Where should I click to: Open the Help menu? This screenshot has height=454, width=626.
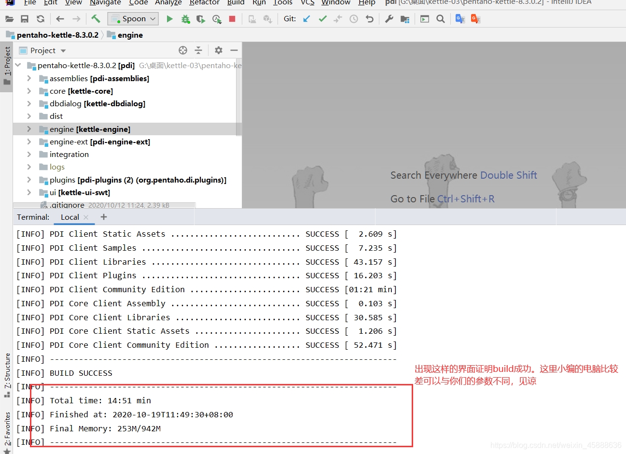click(367, 2)
